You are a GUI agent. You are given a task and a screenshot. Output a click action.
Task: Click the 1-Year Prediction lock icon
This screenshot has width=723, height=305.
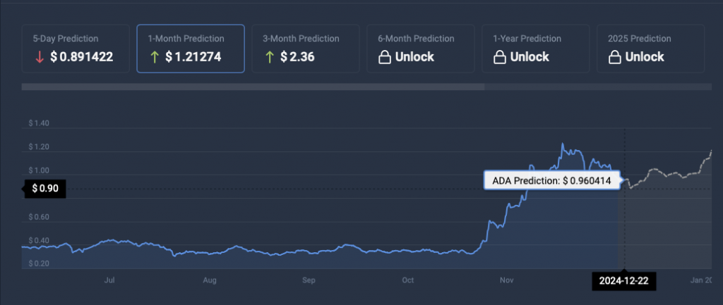click(501, 57)
